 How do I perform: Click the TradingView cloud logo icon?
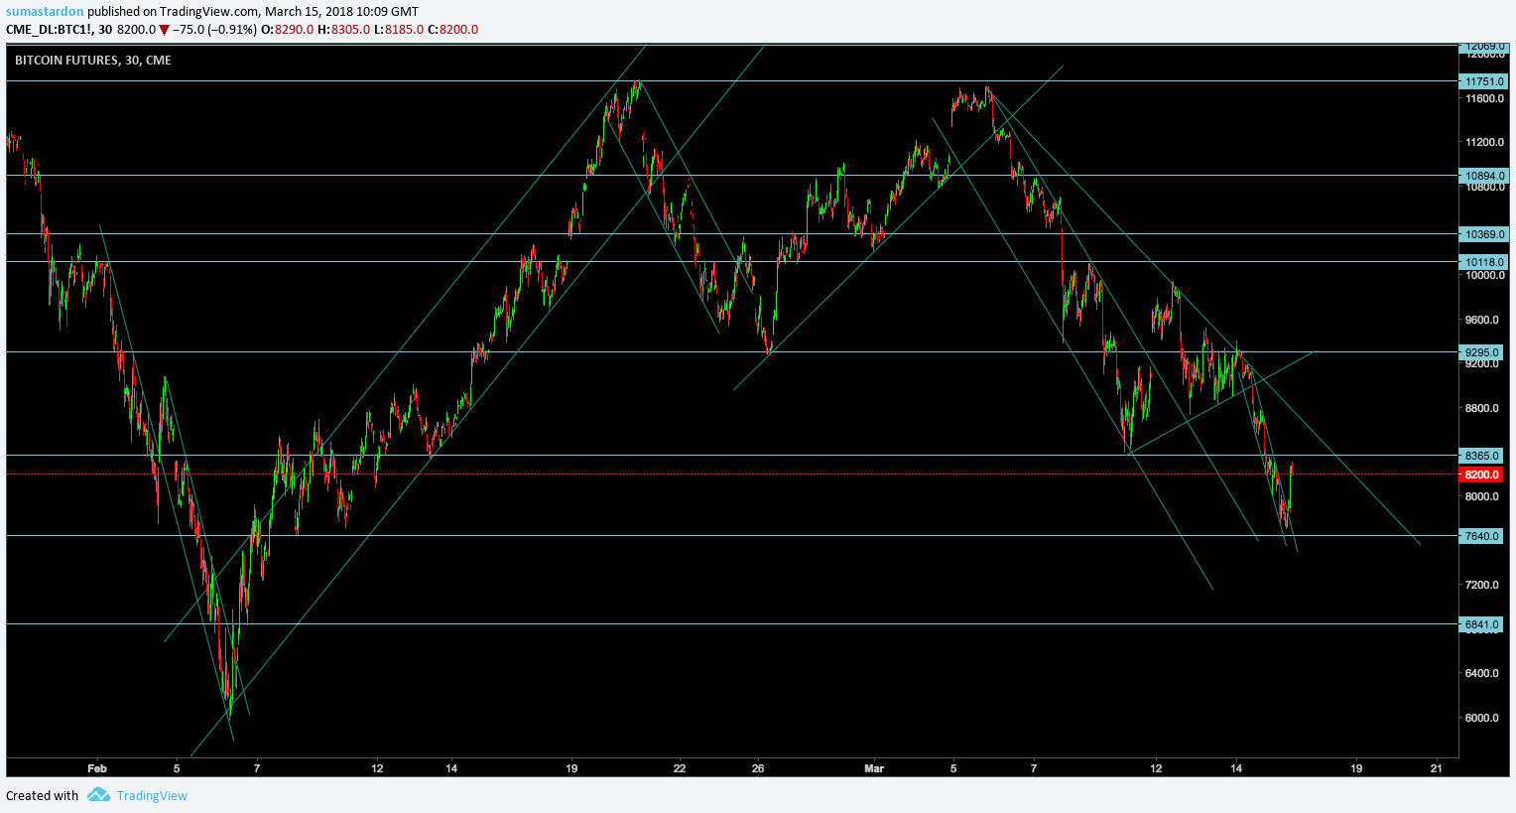[98, 795]
